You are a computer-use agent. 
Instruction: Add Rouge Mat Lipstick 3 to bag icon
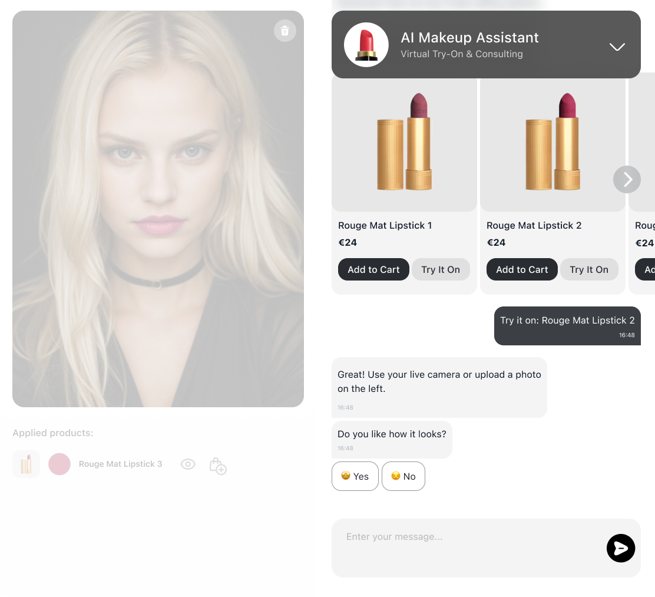pos(217,466)
